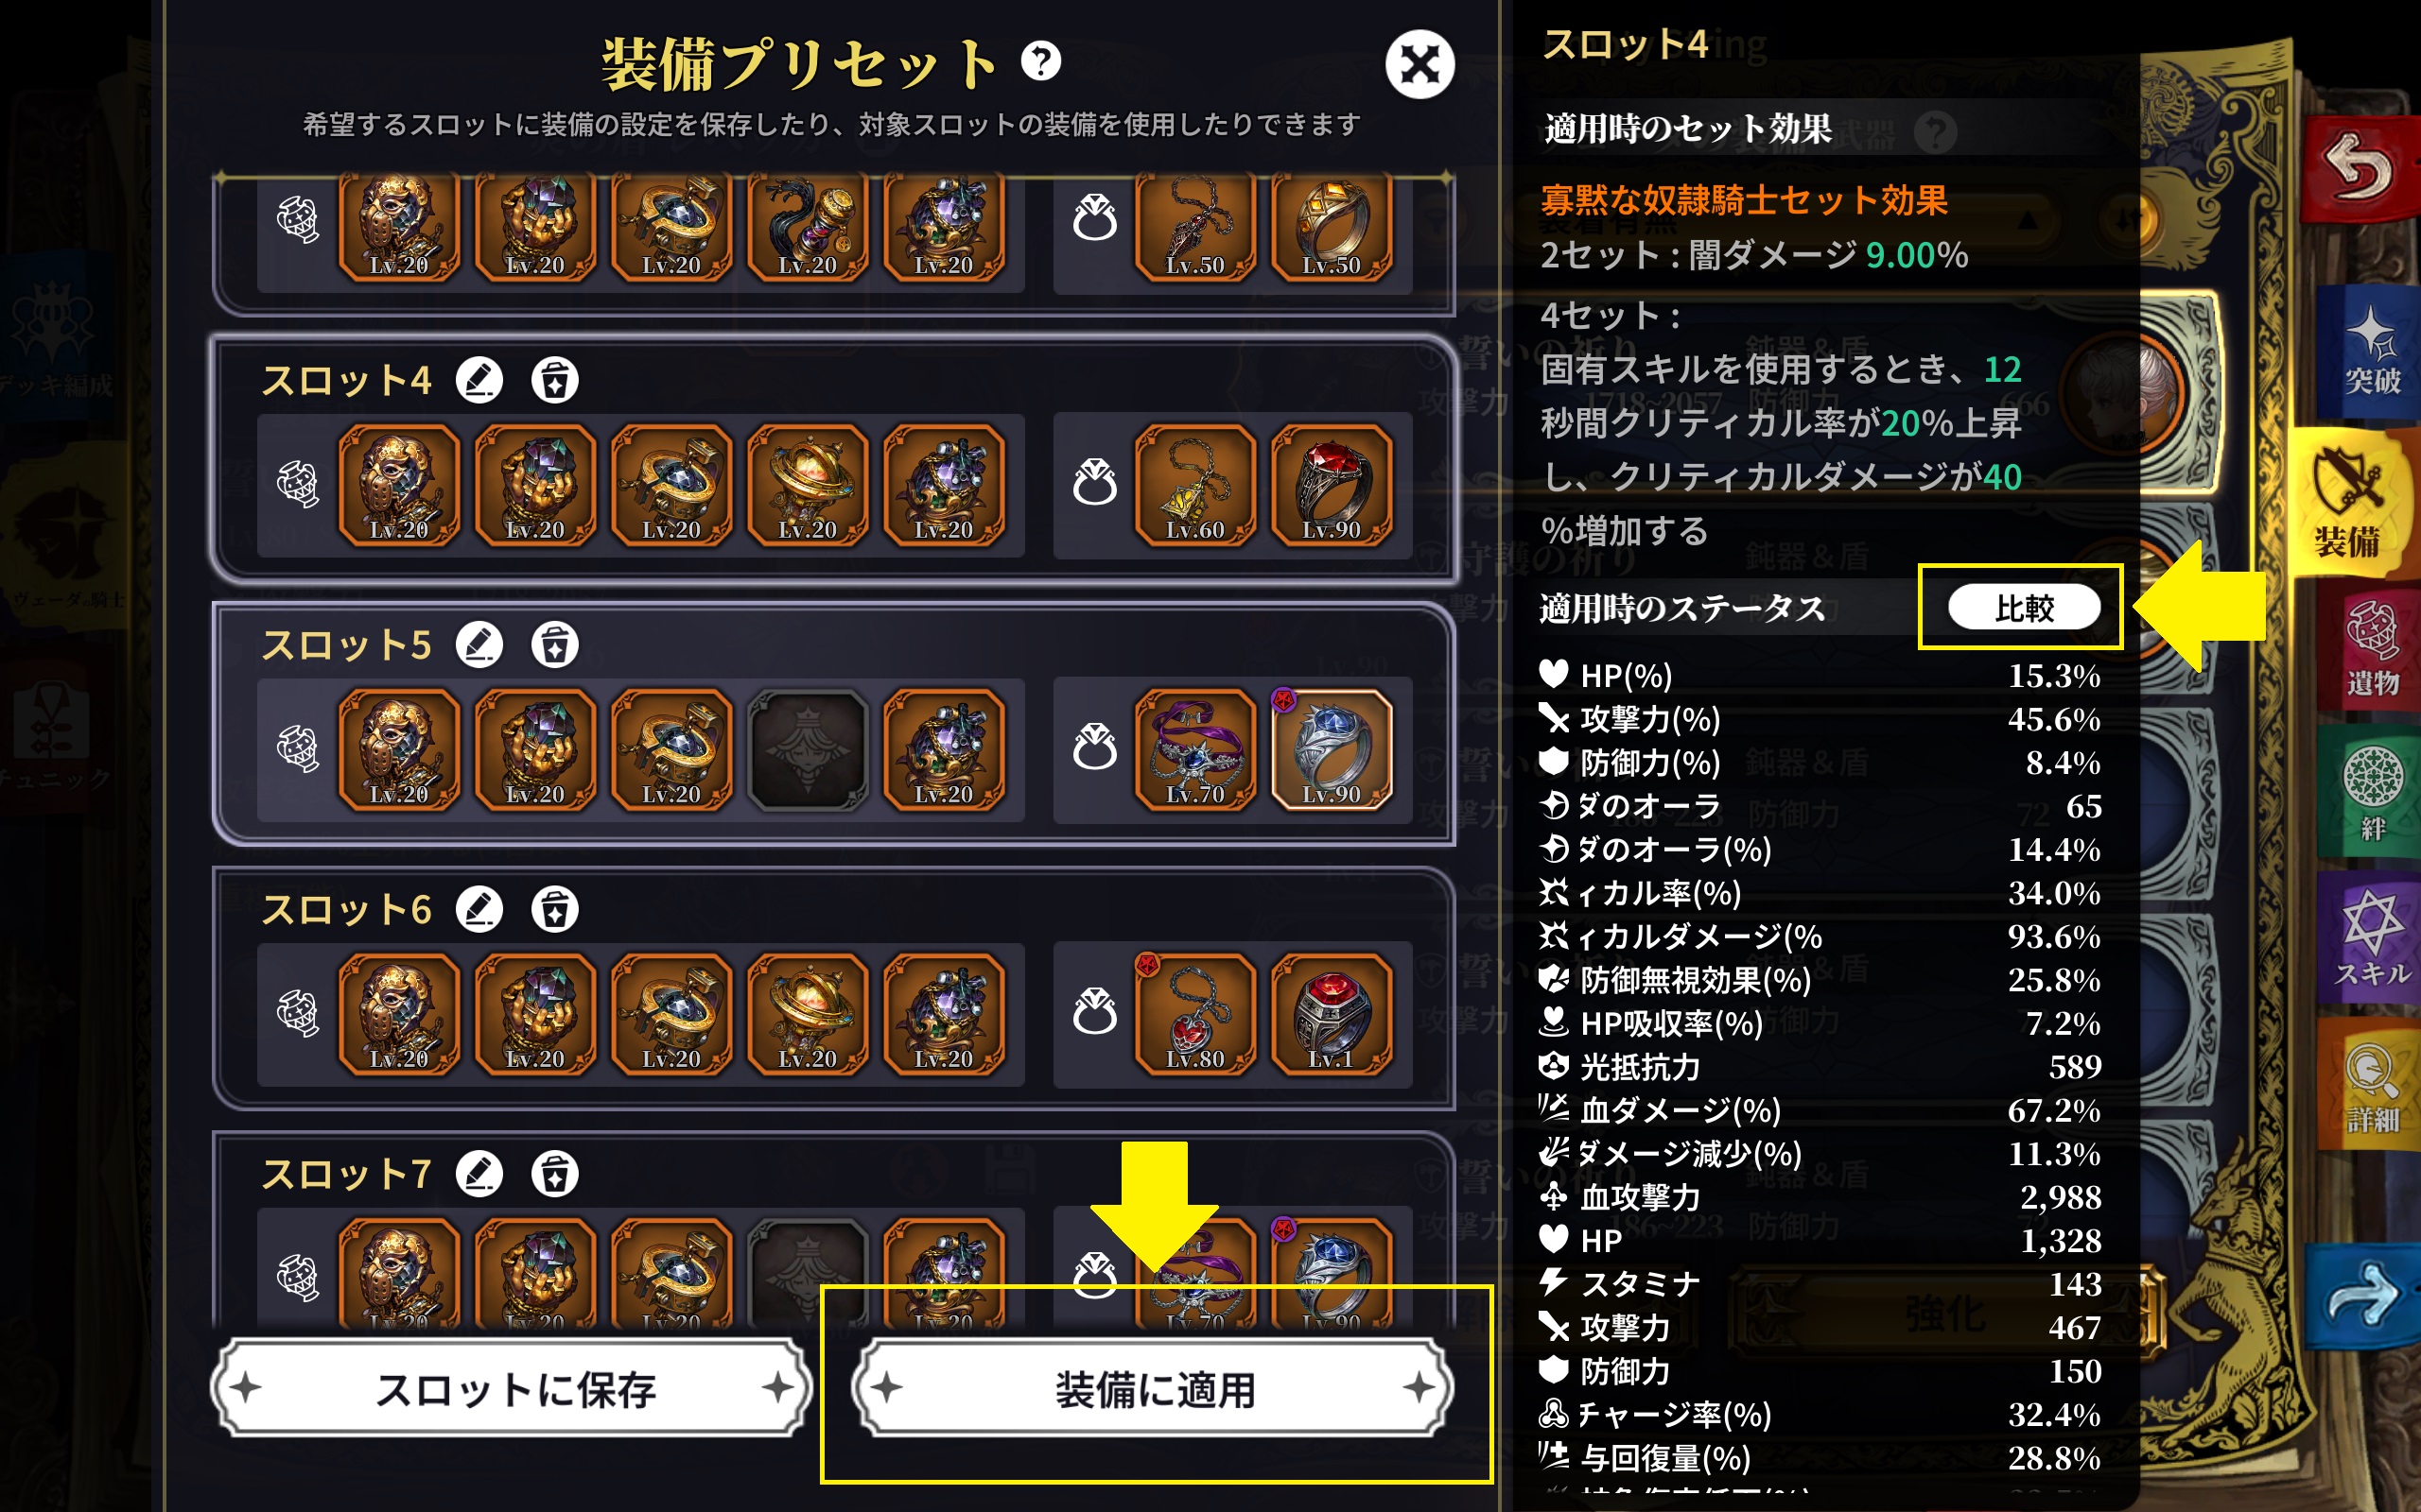The height and width of the screenshot is (1512, 2421).
Task: Click the trash icon beside スロット7
Action: coord(555,1174)
